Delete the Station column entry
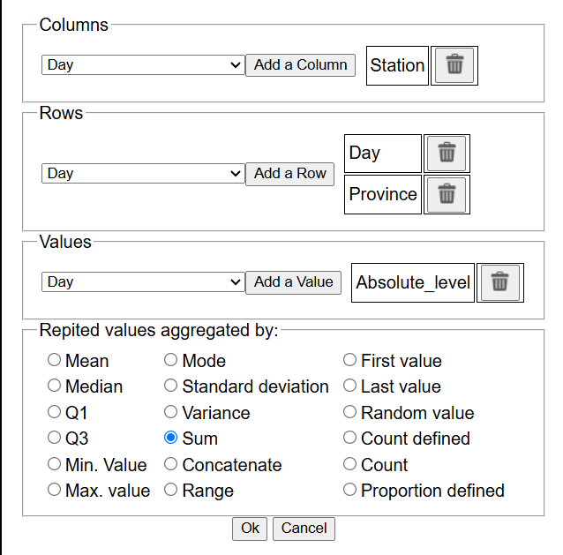The height and width of the screenshot is (555, 563). (x=454, y=65)
